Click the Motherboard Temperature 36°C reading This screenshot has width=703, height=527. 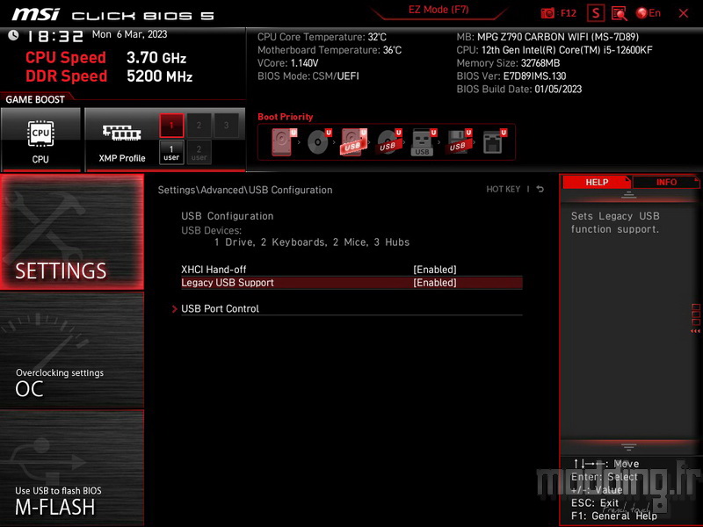point(329,50)
